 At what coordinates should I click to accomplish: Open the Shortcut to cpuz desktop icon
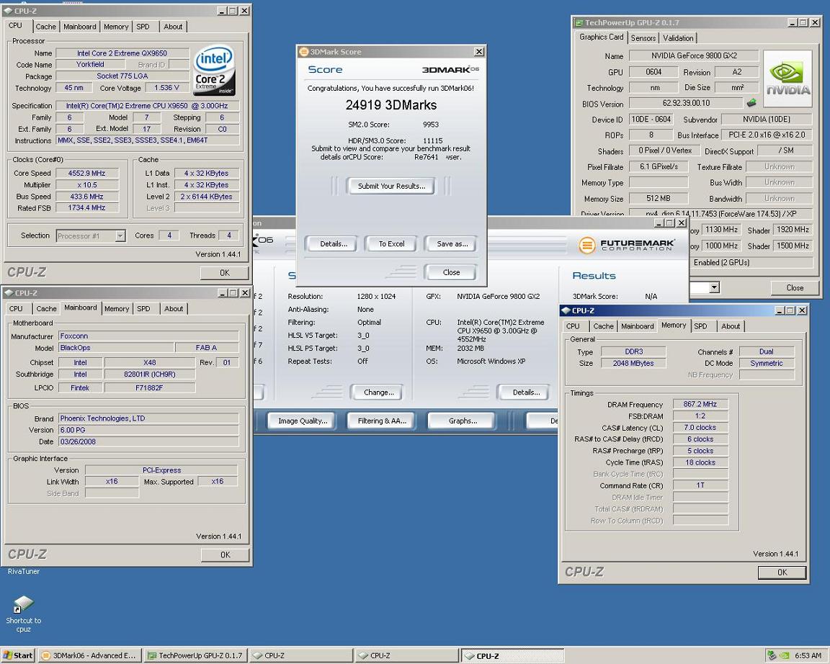coord(23,614)
